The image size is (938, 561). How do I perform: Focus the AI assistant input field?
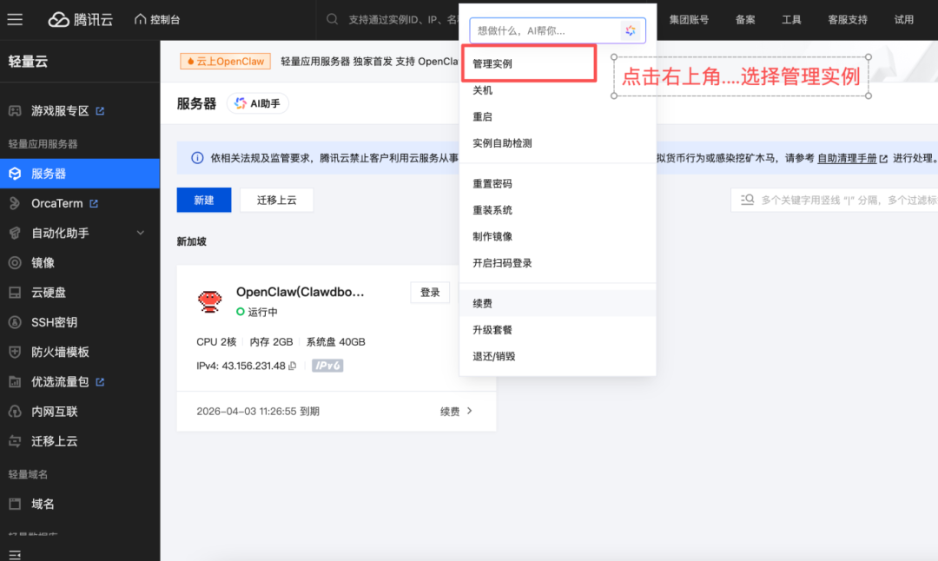pos(557,30)
